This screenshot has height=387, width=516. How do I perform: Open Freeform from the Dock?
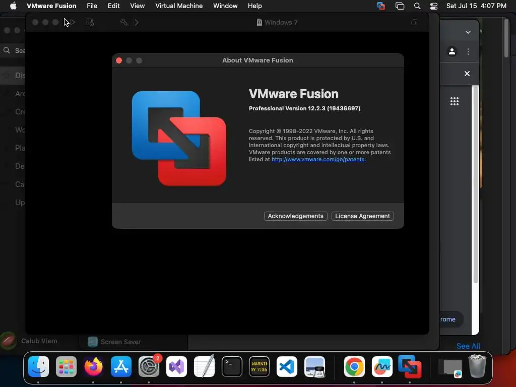click(382, 367)
